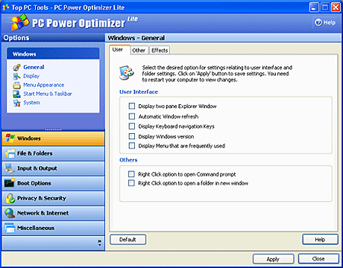Open the System settings link
The height and width of the screenshot is (268, 343).
[x=31, y=103]
